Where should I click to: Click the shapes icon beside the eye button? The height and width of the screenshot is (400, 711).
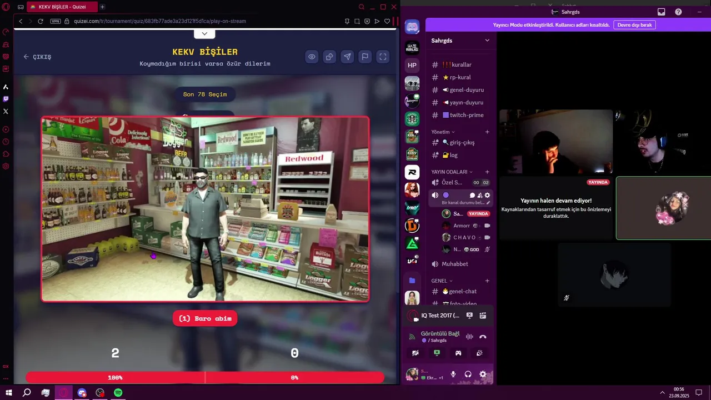[329, 57]
